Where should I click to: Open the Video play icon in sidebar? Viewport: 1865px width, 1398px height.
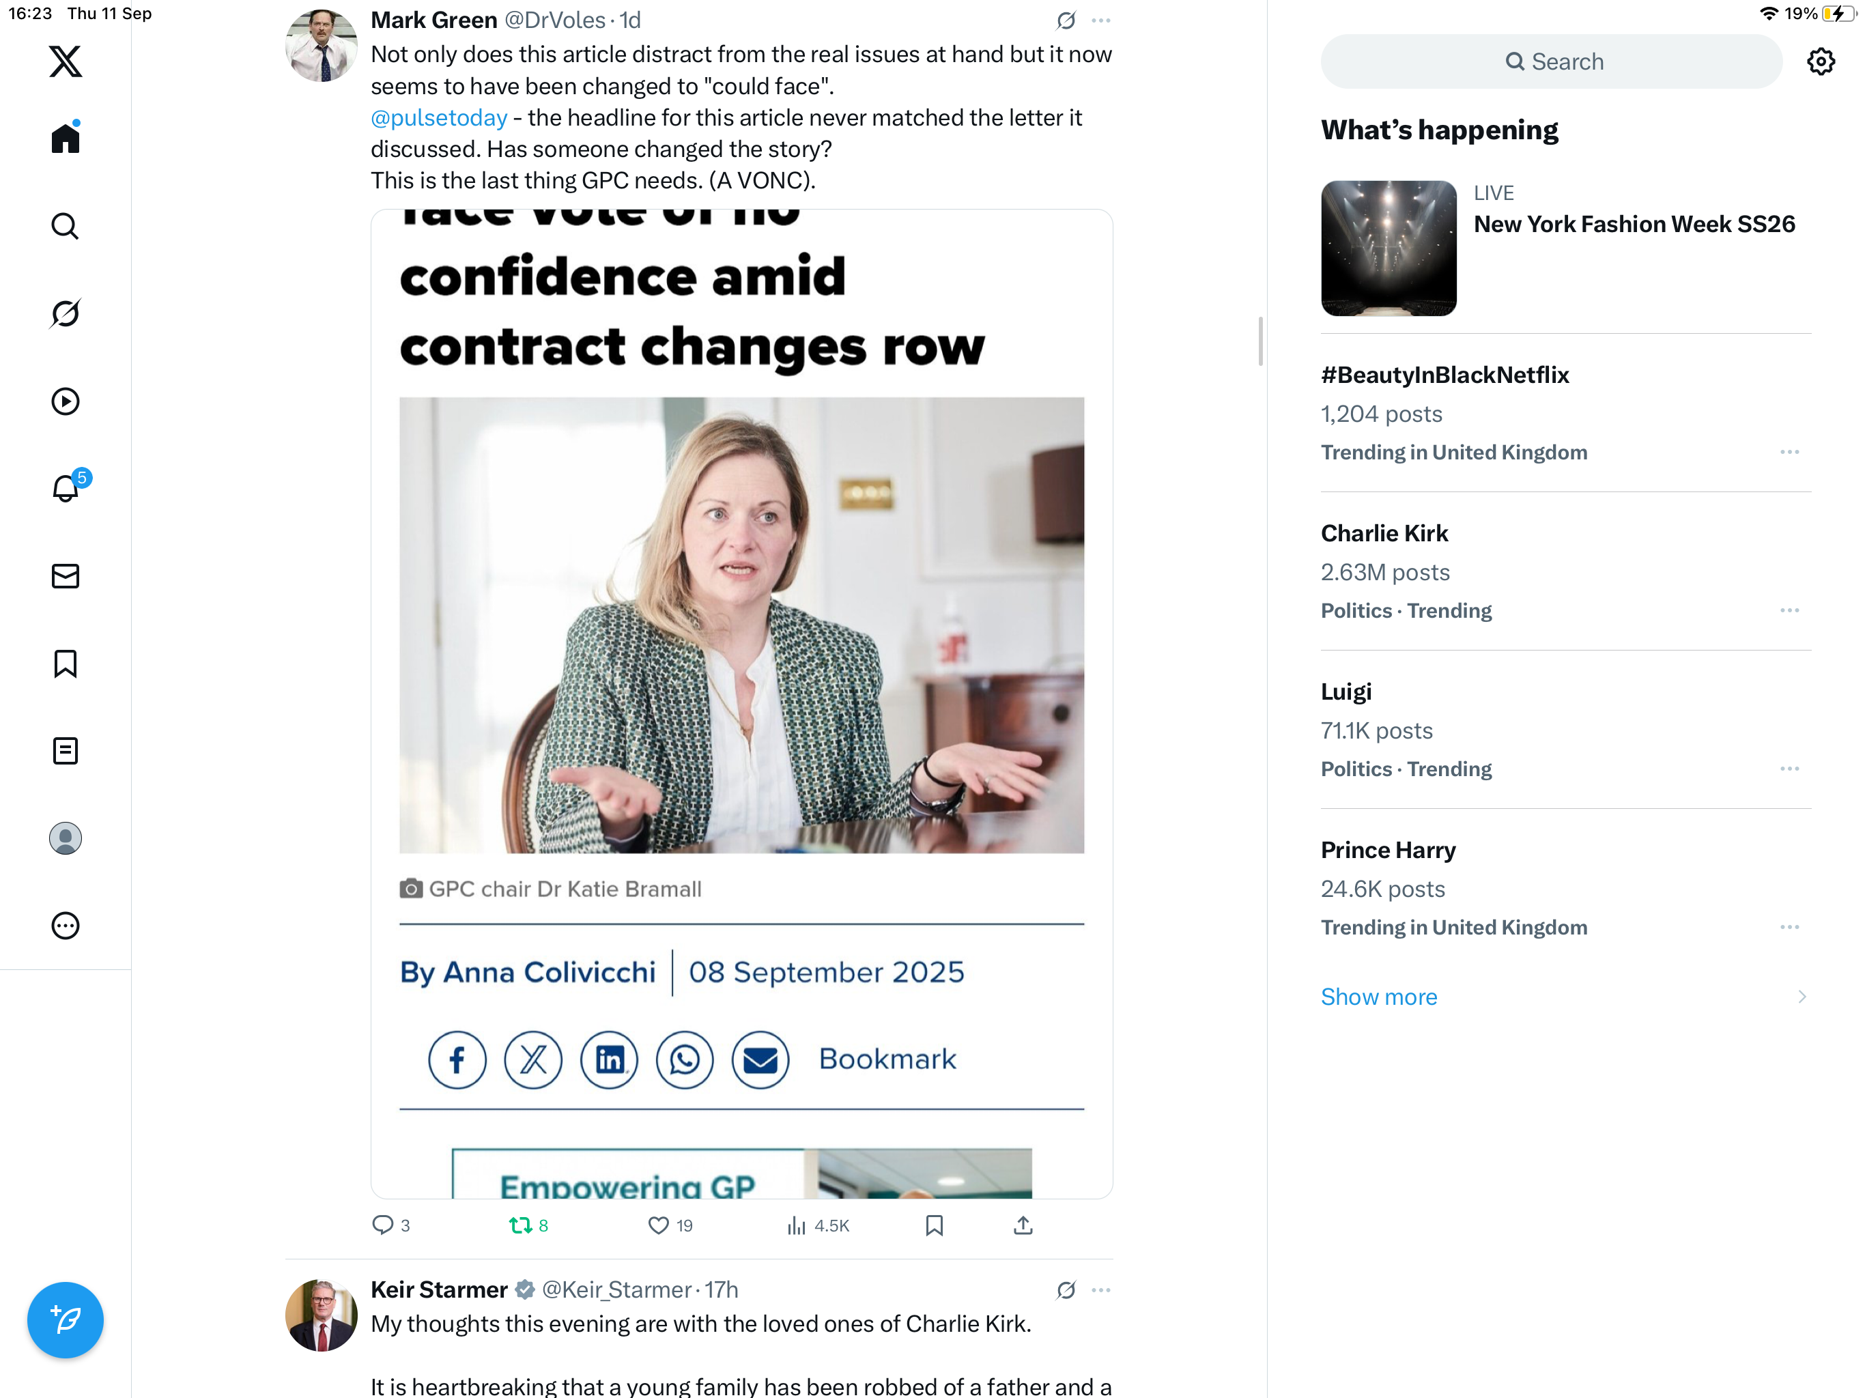tap(65, 401)
